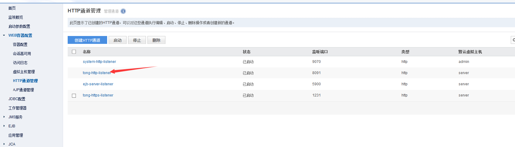The image size is (515, 147).
Task: Open the tong-http-listener channel link
Action: pos(96,73)
